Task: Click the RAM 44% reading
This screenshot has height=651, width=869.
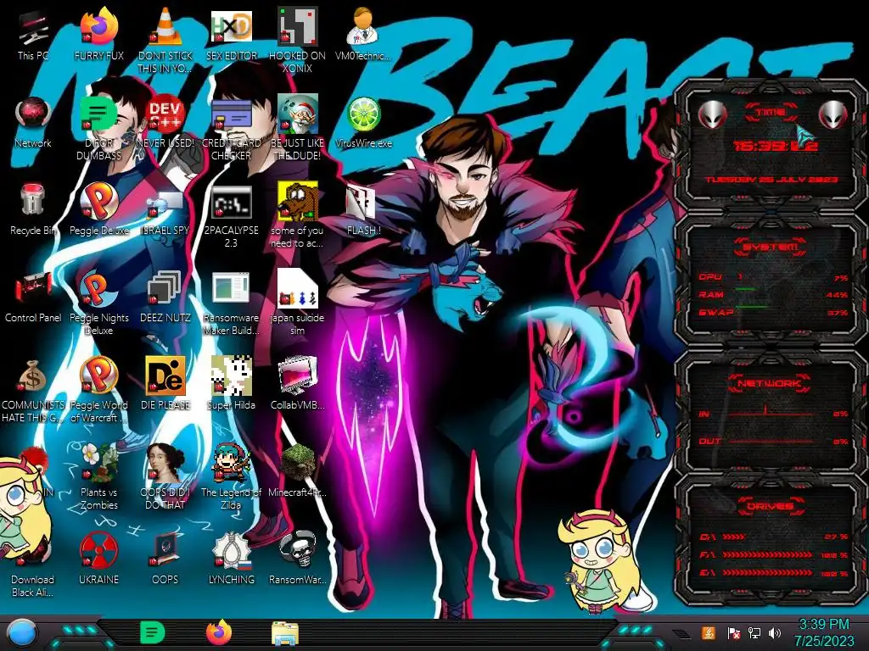Action: [836, 295]
